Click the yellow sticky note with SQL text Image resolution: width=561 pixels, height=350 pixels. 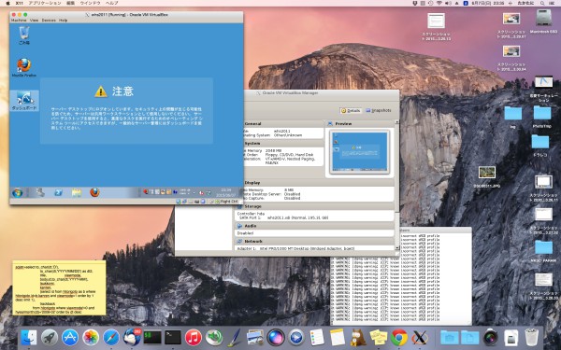tap(59, 287)
